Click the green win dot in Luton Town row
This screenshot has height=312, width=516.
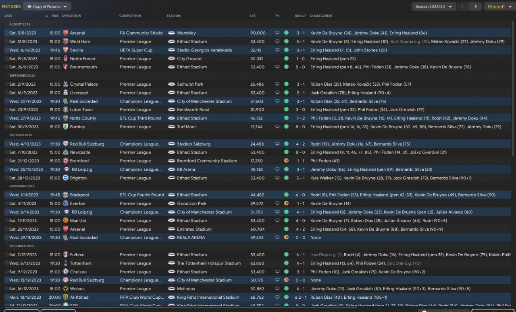tap(286, 109)
